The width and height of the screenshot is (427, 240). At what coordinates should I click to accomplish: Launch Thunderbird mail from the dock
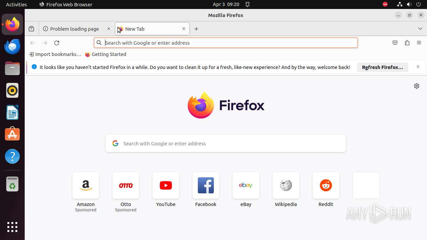[12, 46]
